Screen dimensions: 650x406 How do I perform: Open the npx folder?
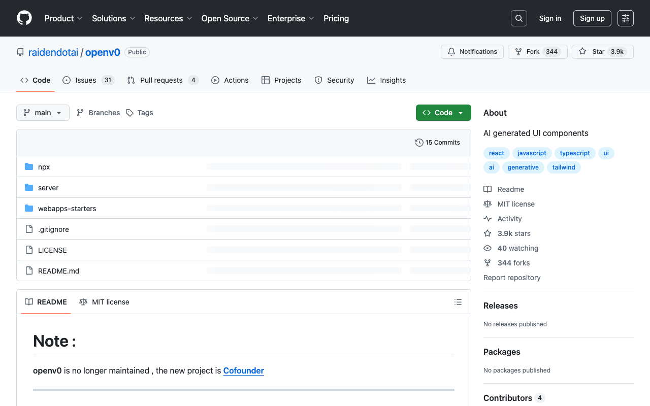pos(44,167)
